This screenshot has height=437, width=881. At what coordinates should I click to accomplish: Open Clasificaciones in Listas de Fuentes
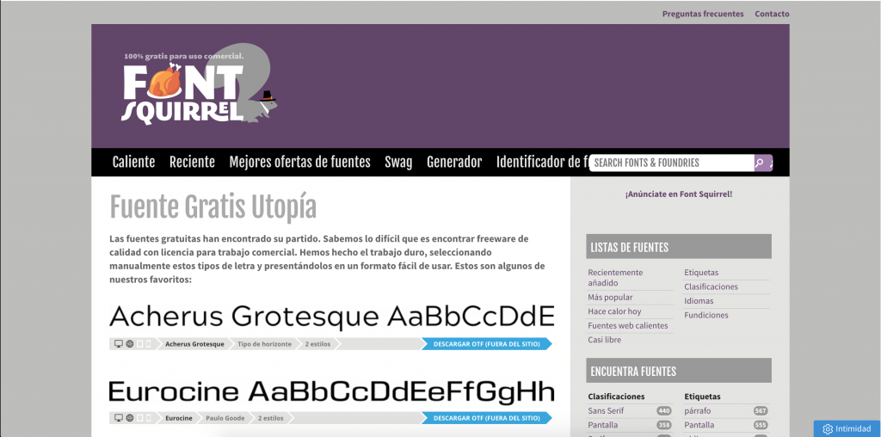(712, 286)
